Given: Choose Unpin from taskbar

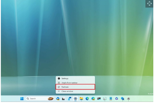Looking at the screenshot, I should (x=75, y=83).
